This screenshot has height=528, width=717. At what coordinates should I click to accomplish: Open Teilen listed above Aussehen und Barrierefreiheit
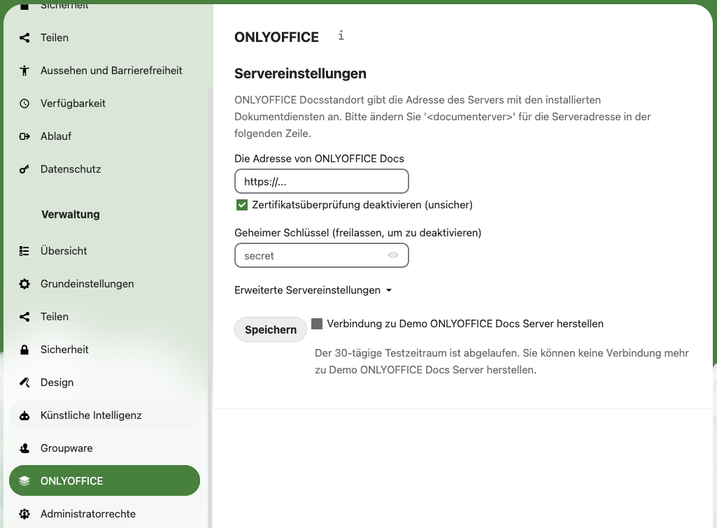104,38
